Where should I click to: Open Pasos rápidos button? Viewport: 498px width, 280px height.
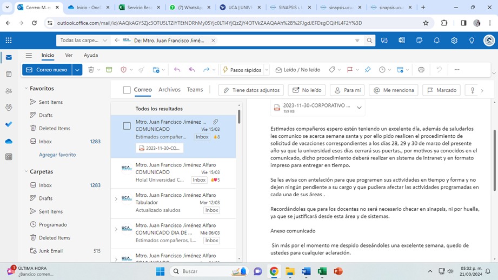(242, 70)
